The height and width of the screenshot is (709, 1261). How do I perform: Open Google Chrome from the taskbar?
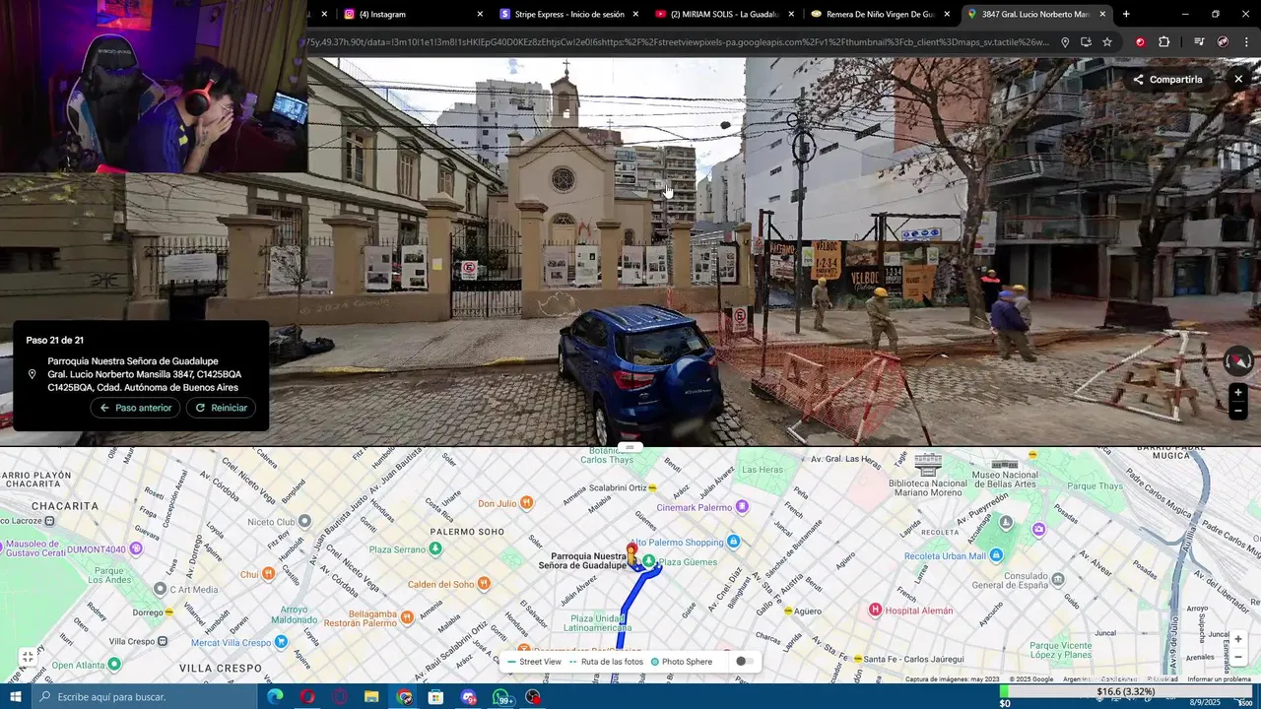[404, 697]
